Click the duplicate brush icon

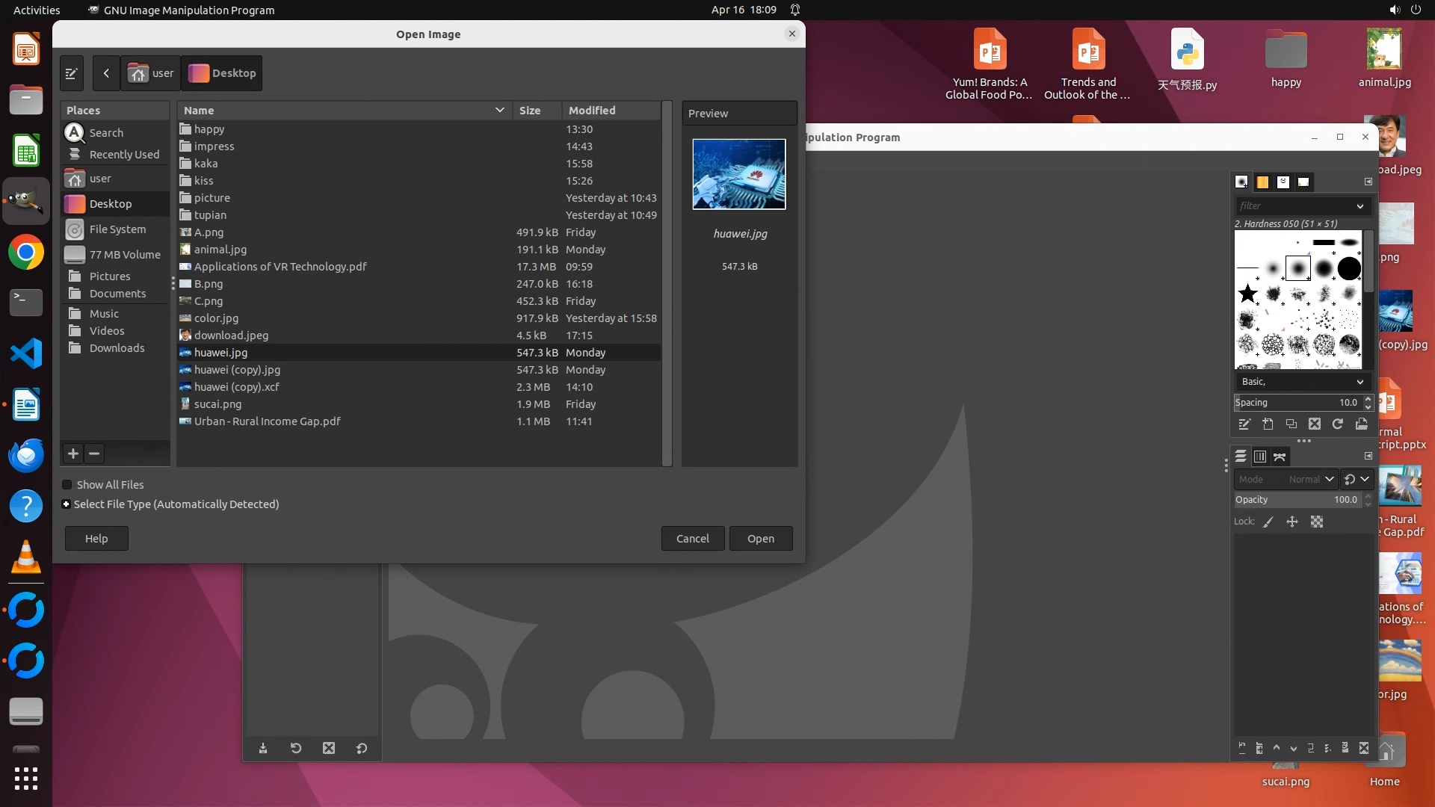point(1291,424)
